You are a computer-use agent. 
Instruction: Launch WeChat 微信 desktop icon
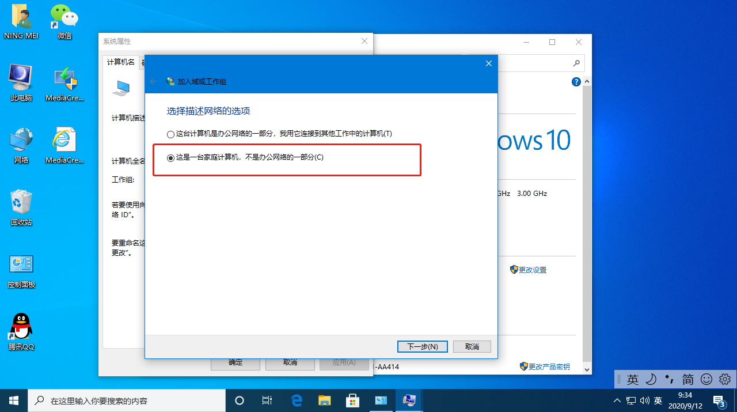coord(63,17)
